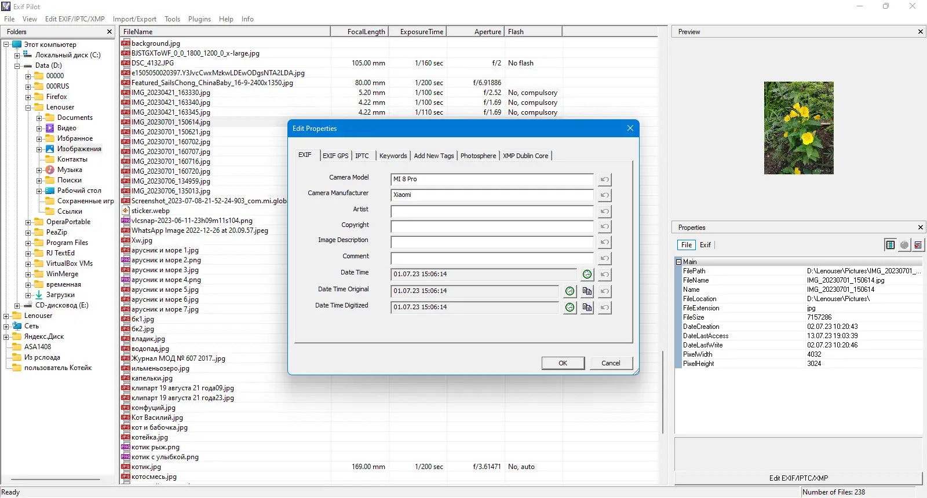This screenshot has height=498, width=927.
Task: Click the clock icon beside Date Time field
Action: (587, 274)
